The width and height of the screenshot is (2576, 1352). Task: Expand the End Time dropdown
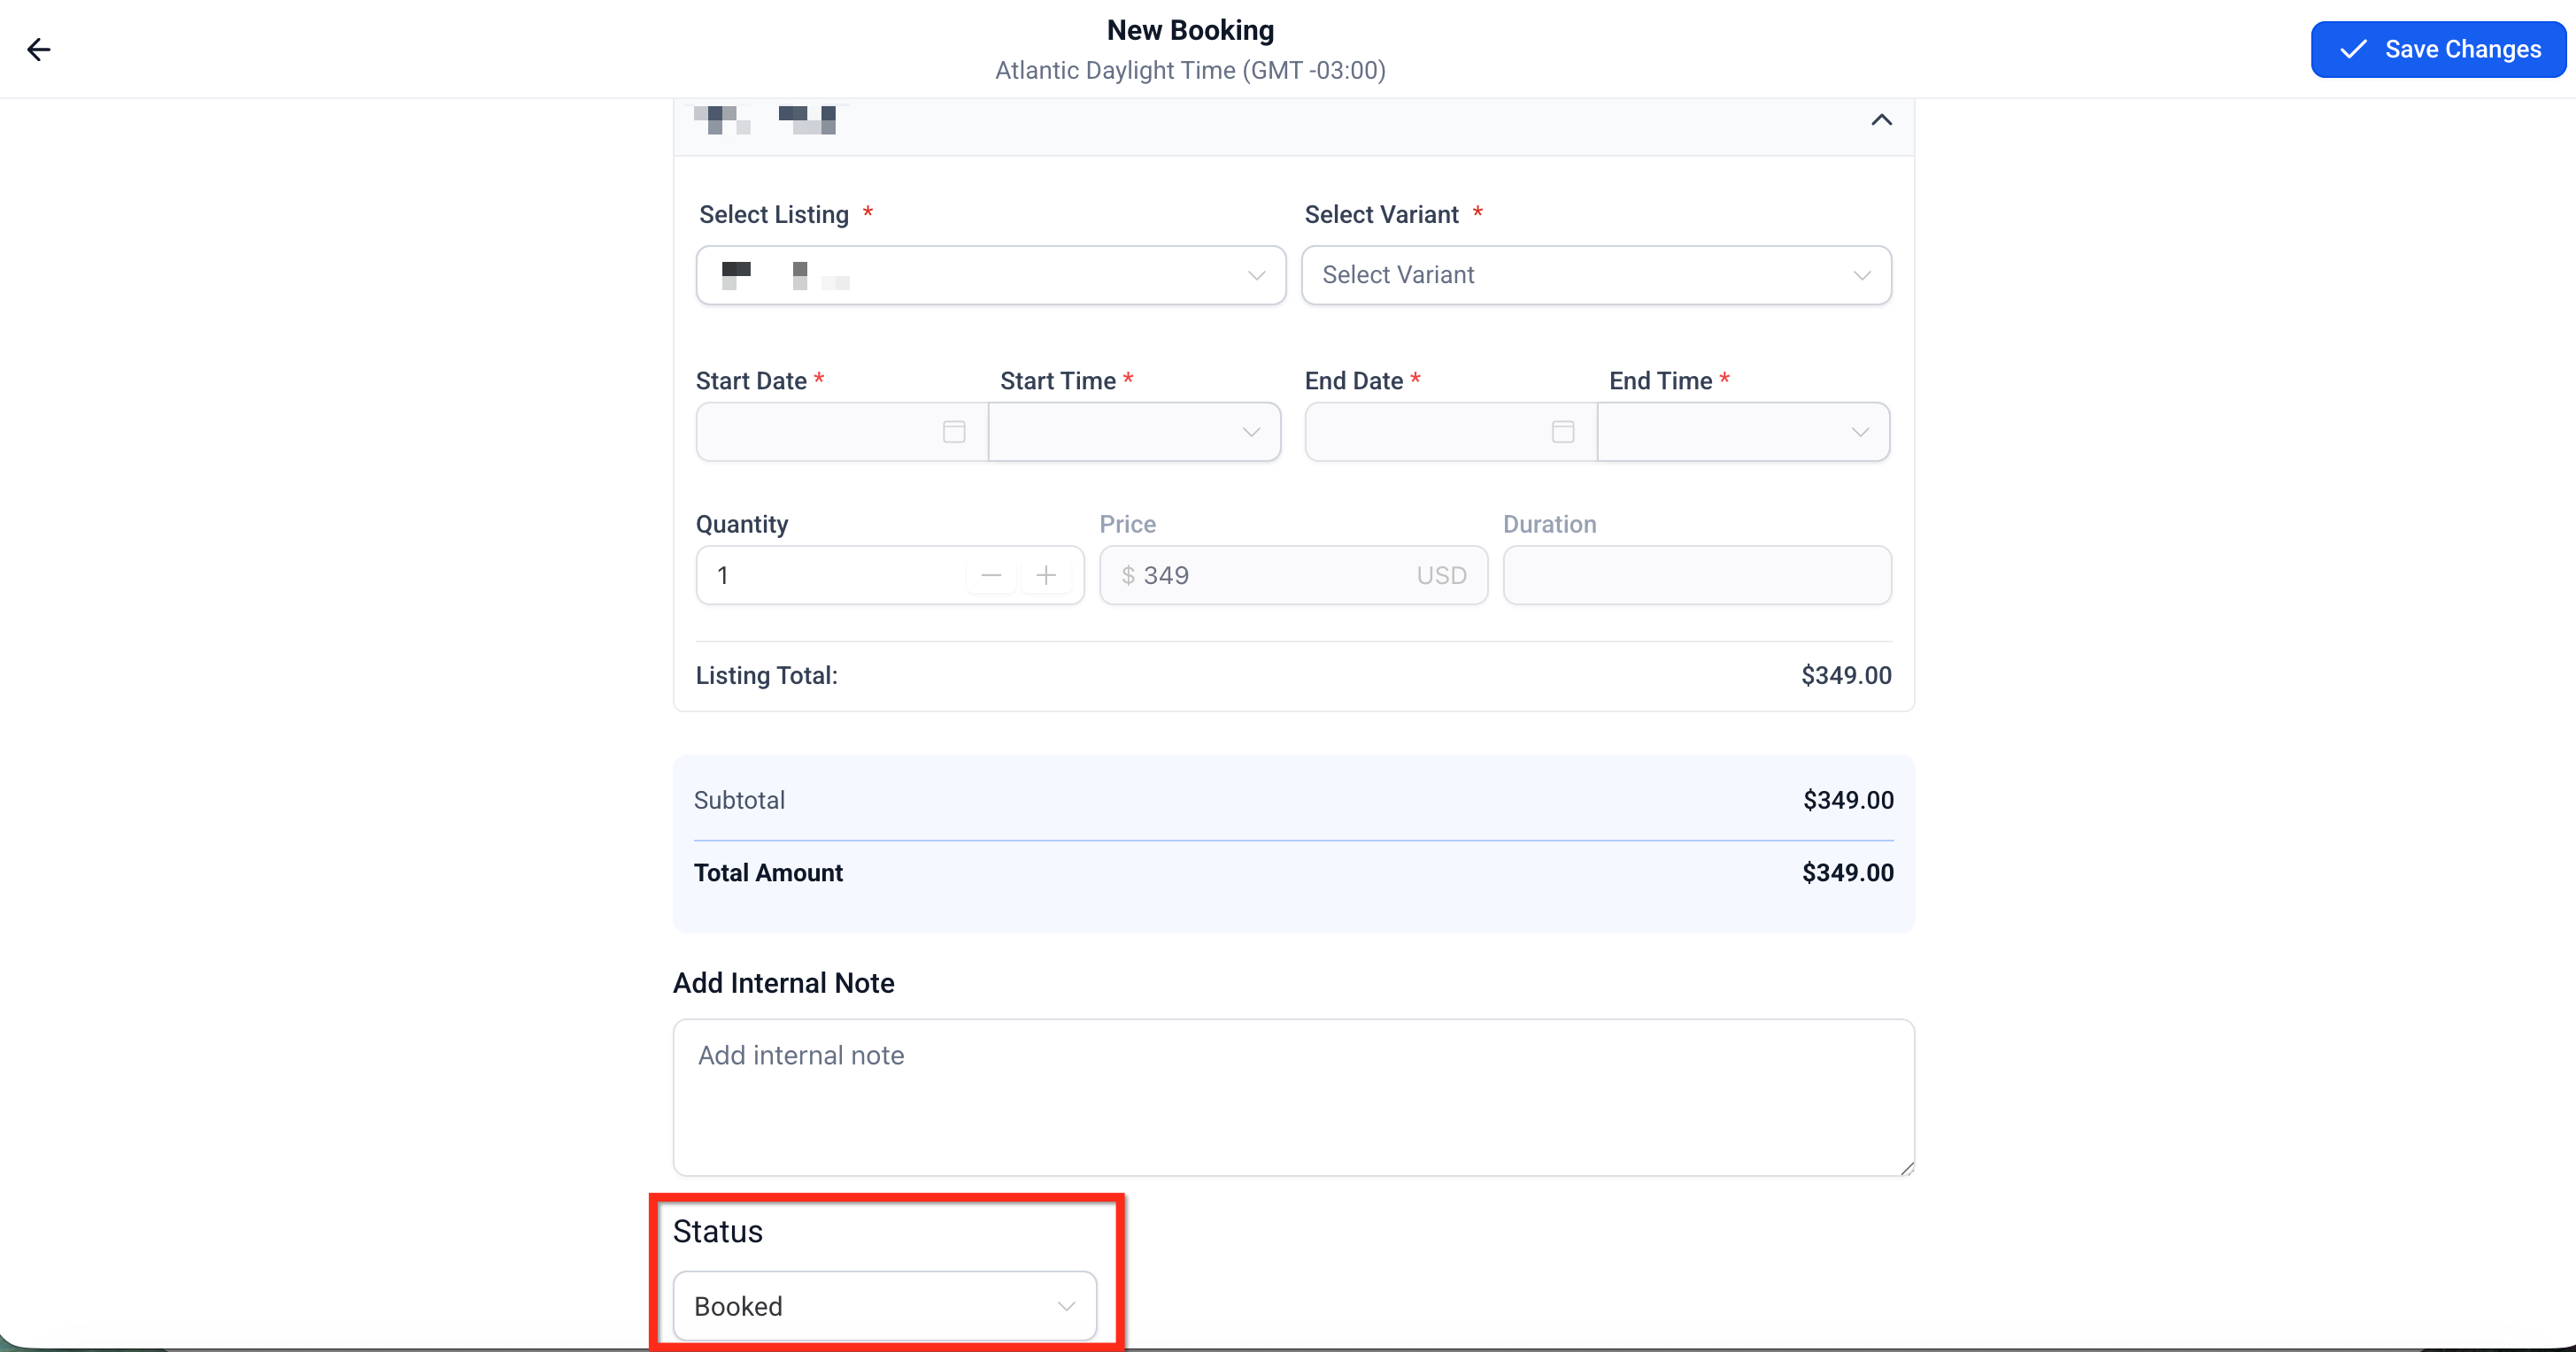[x=1743, y=432]
